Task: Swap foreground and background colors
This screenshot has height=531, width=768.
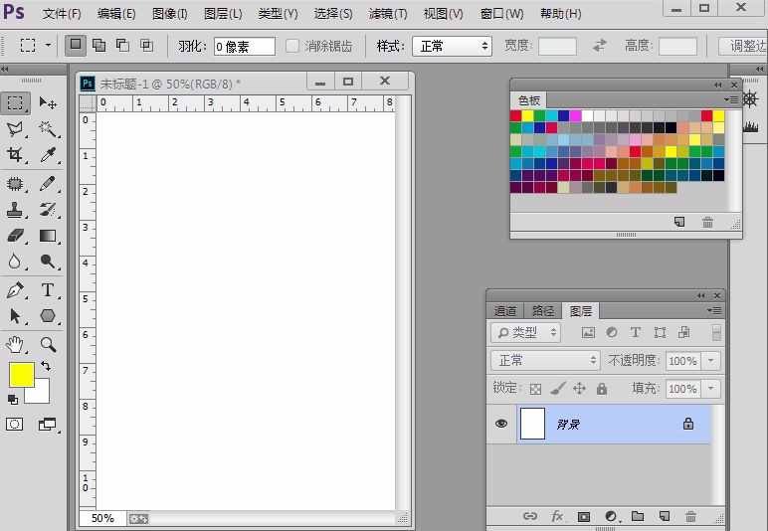Action: (x=46, y=366)
